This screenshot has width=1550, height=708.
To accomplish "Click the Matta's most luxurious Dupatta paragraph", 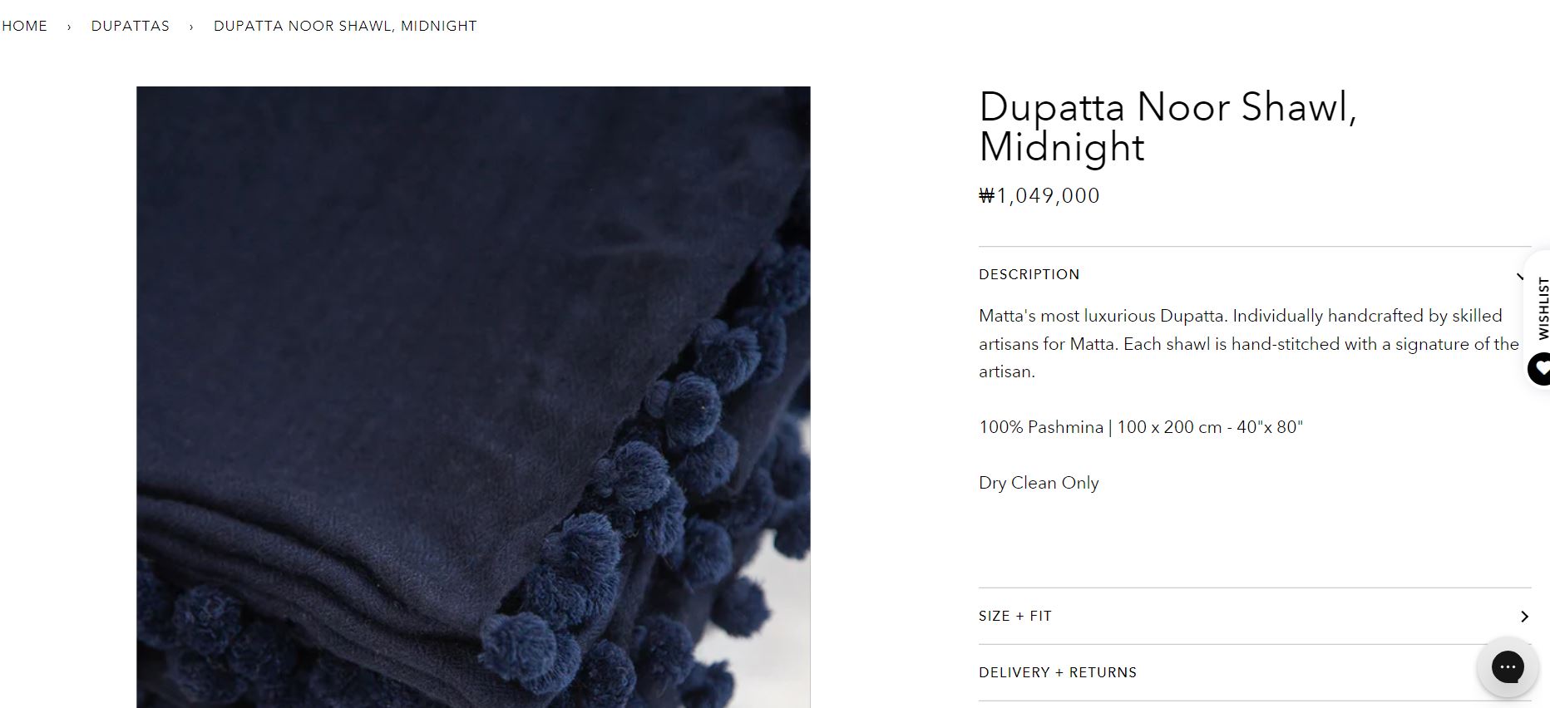I will [1249, 344].
